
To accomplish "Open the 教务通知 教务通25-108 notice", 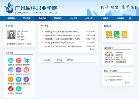I will 60,43.
